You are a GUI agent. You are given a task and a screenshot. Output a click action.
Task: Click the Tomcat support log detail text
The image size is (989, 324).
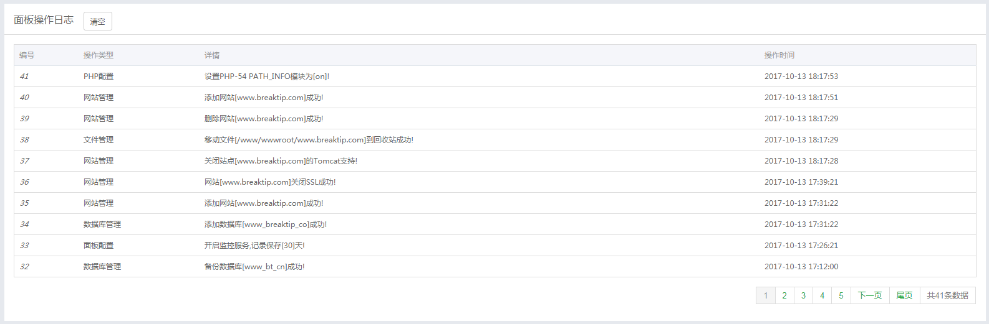[281, 161]
